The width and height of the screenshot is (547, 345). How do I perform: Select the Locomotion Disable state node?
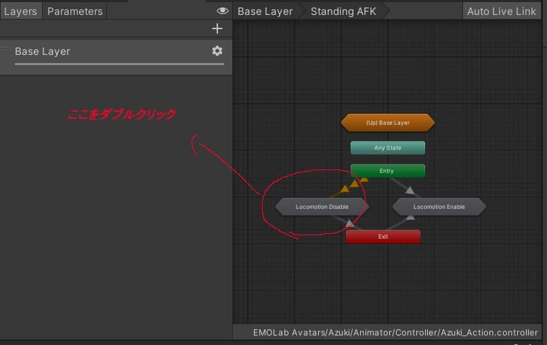tap(322, 207)
